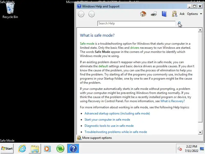Open the default glossary term
Viewport: 205px width, 154px height.
click(x=103, y=66)
